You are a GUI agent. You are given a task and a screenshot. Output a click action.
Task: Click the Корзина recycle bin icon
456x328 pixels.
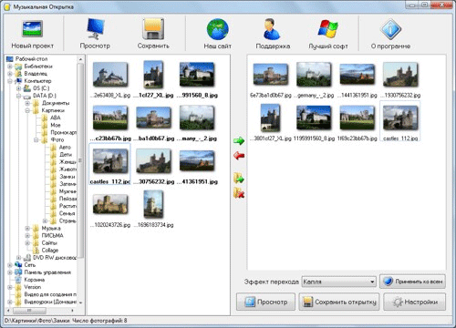point(18,280)
